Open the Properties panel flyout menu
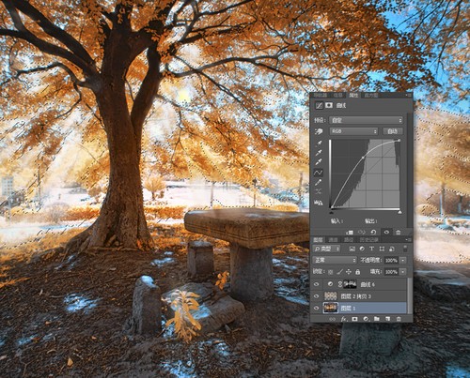 point(408,95)
